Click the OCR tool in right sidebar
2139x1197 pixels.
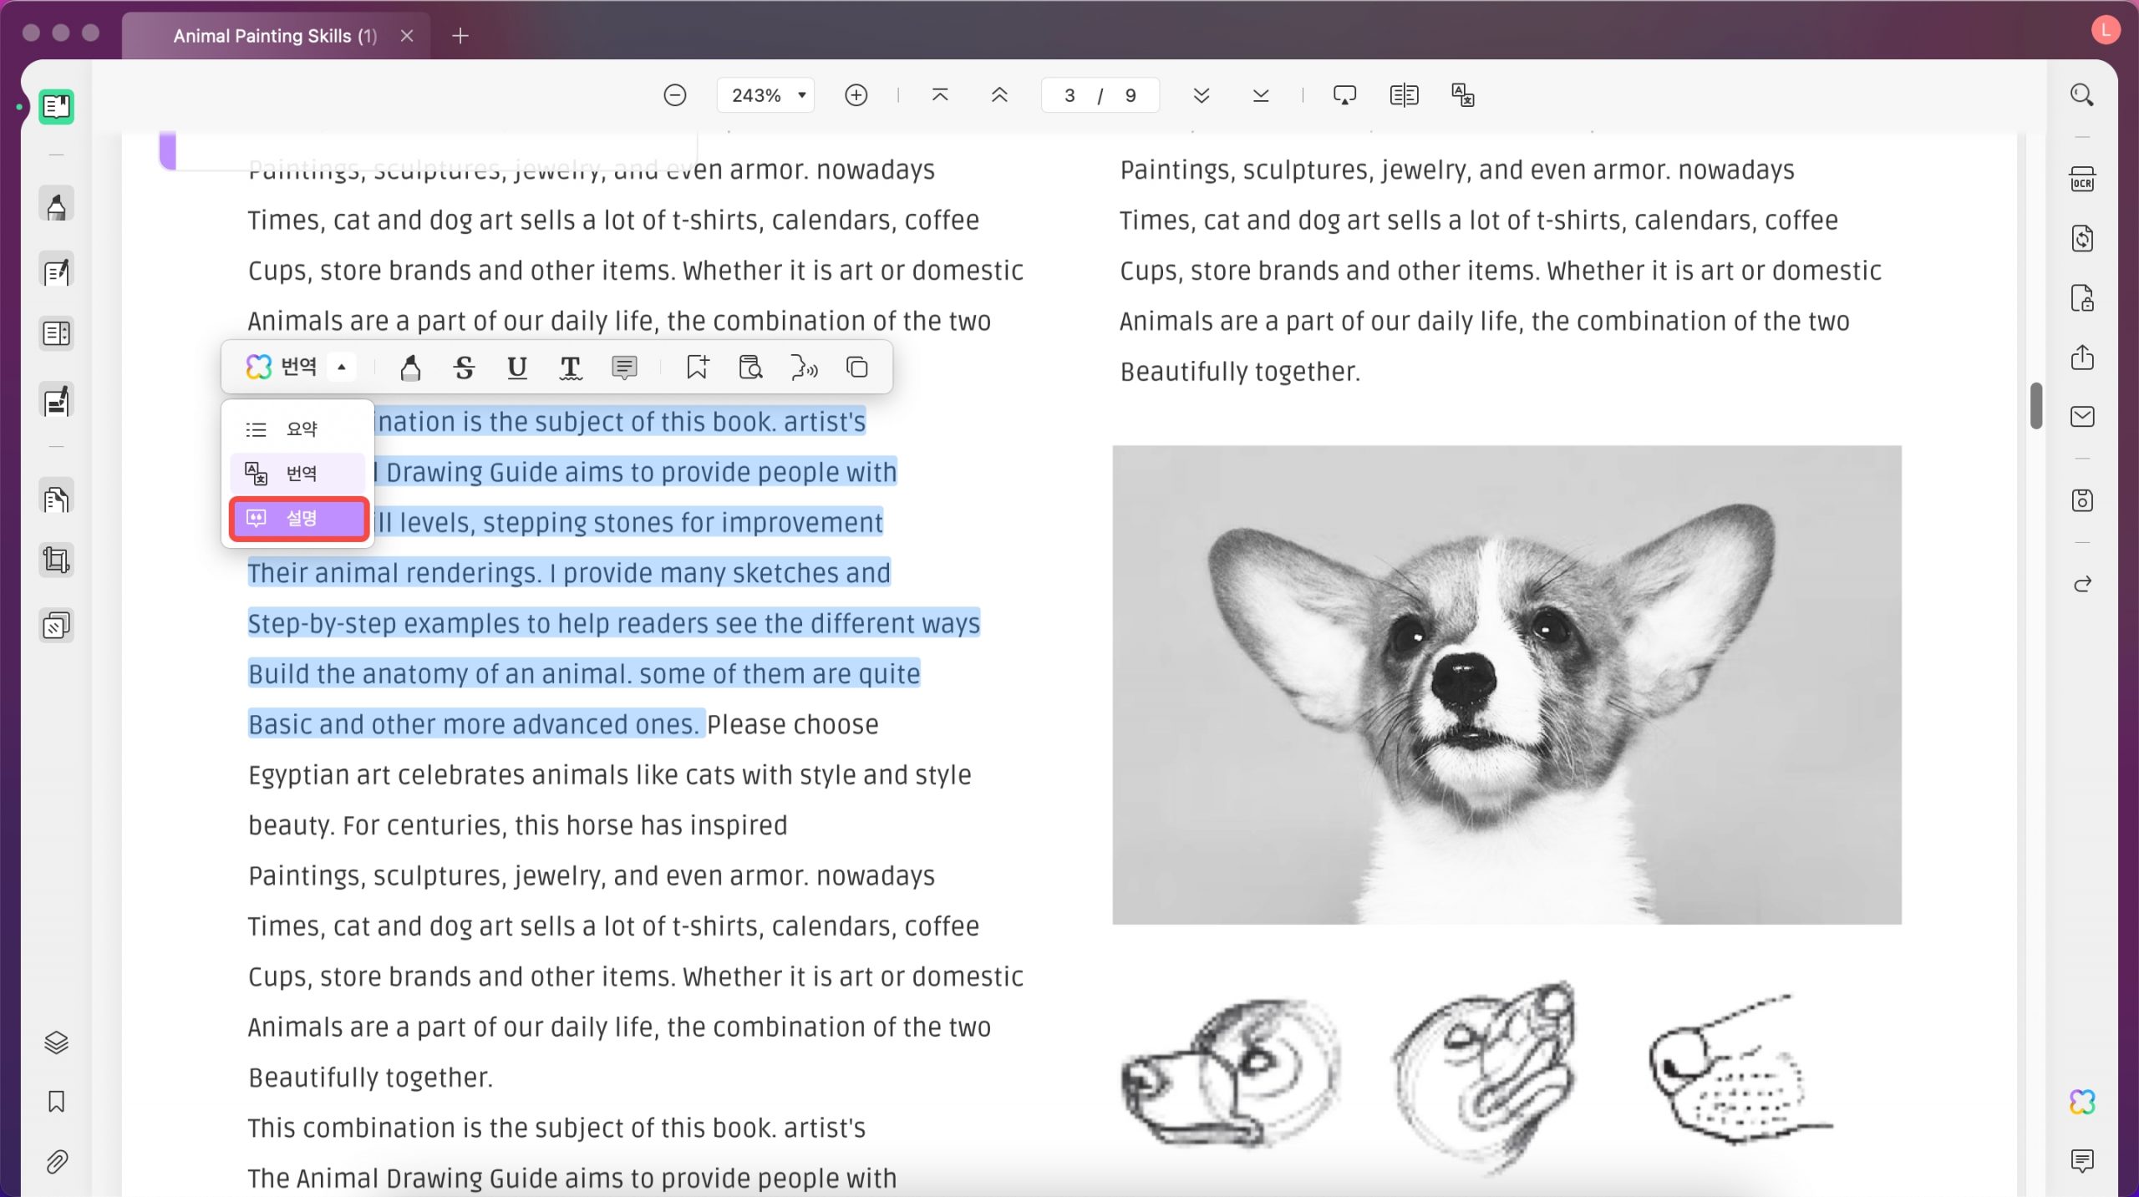click(x=2082, y=180)
